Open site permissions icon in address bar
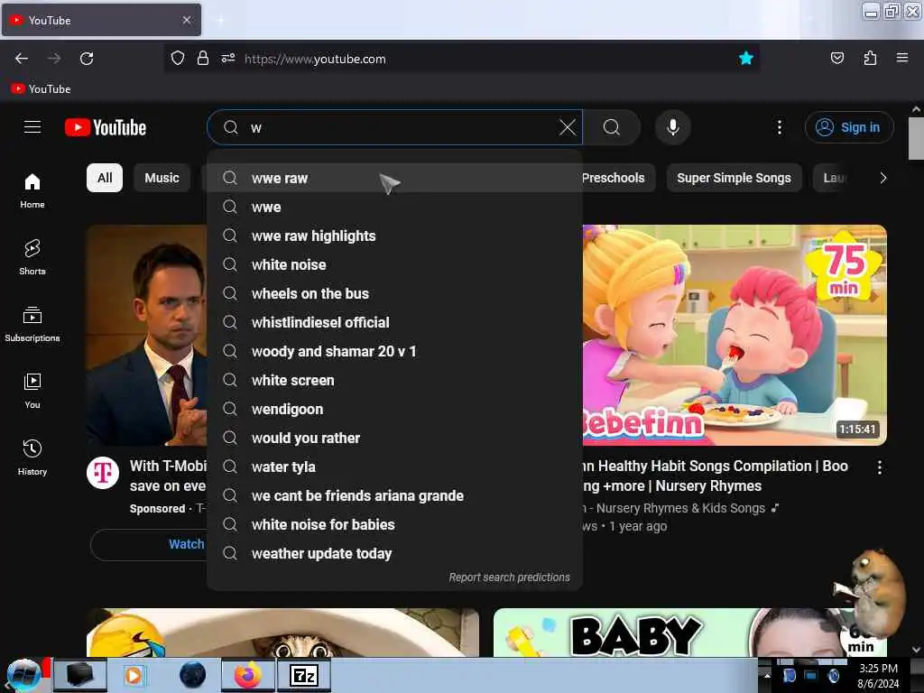This screenshot has width=924, height=693. (228, 59)
